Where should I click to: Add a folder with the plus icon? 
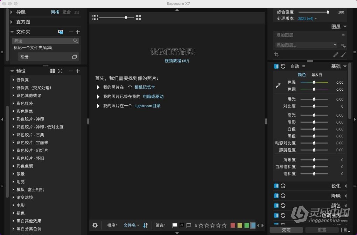click(78, 32)
